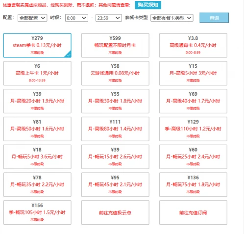The width and height of the screenshot is (245, 234).
Task: Open the 购买须知 purchase notice button
Action: coord(148,5)
